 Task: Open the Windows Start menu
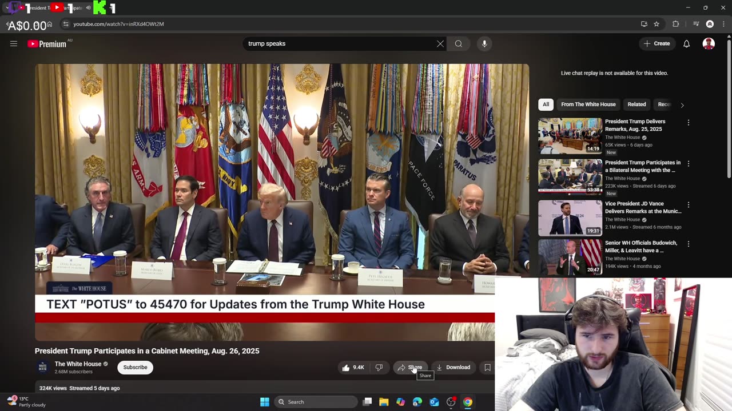coord(265,402)
